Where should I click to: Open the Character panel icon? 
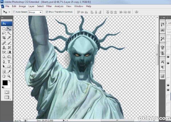coord(162,62)
